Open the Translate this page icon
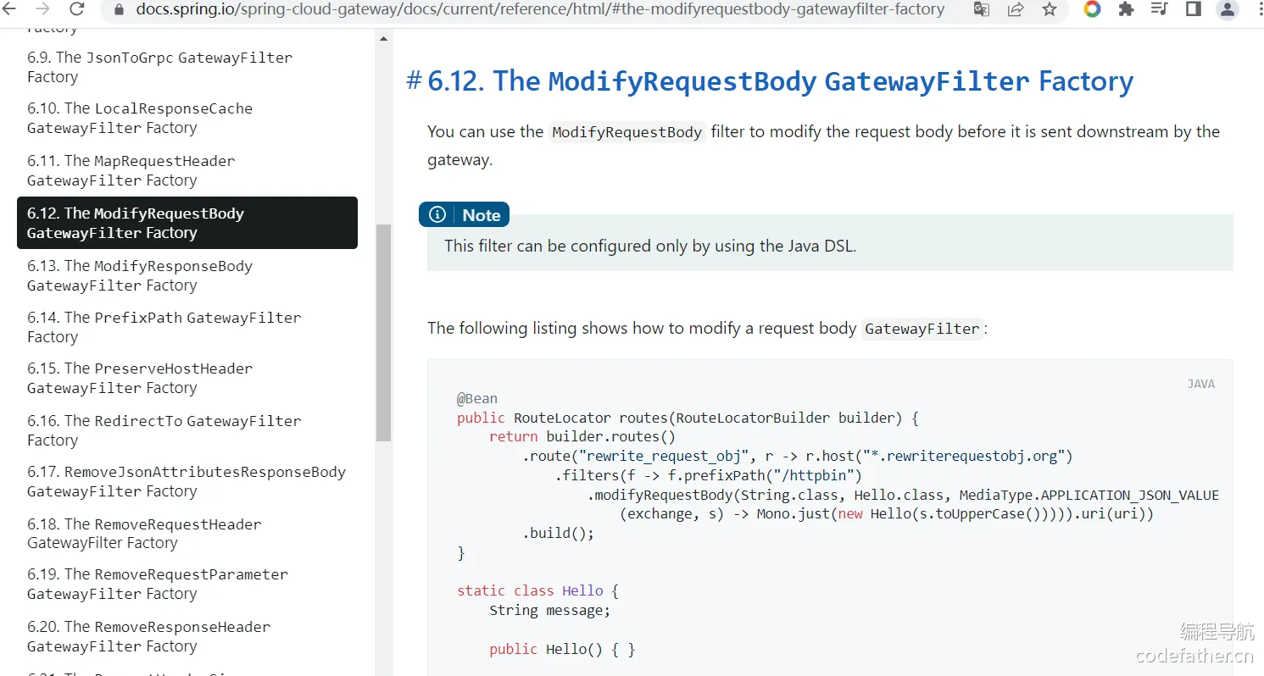The image size is (1264, 676). (982, 9)
